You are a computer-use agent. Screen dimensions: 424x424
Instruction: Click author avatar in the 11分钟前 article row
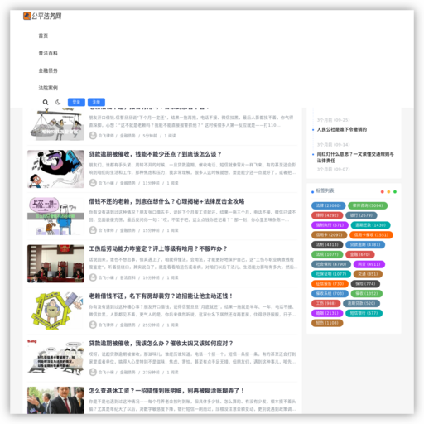click(93, 183)
